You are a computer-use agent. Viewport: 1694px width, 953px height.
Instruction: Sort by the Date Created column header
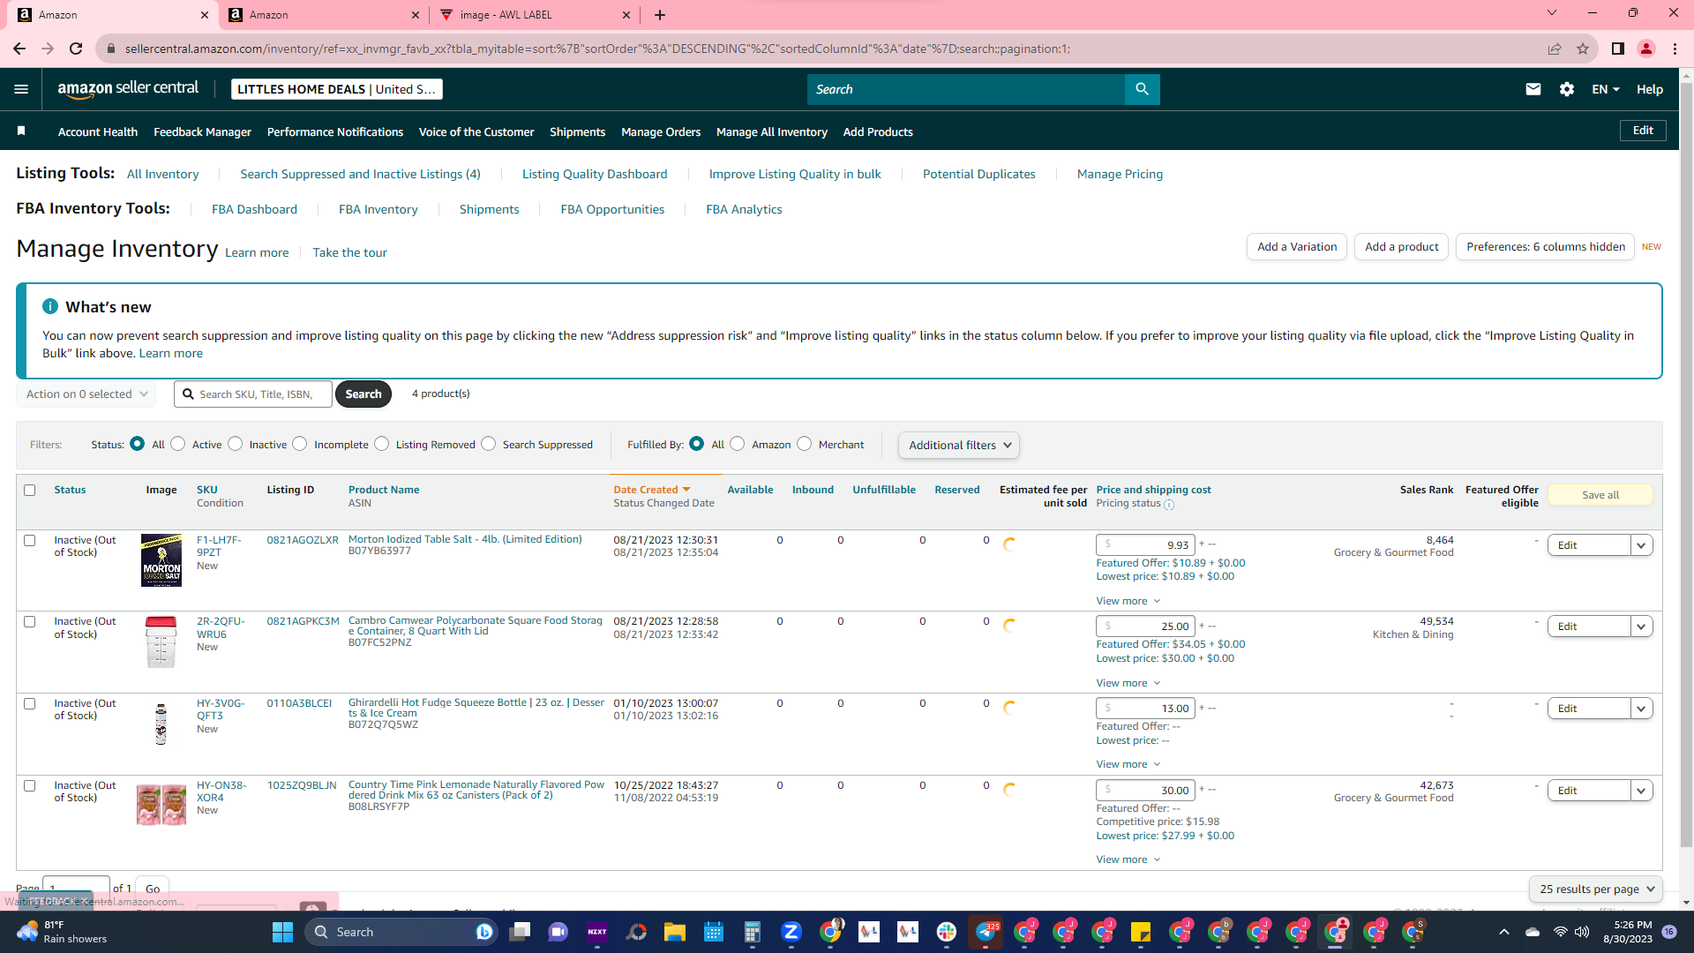tap(652, 490)
